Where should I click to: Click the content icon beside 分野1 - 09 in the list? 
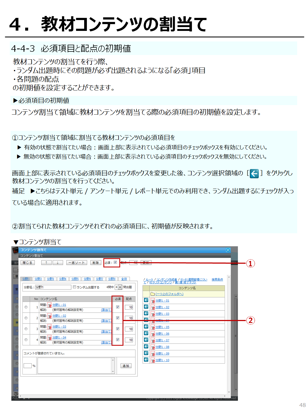click(153, 354)
